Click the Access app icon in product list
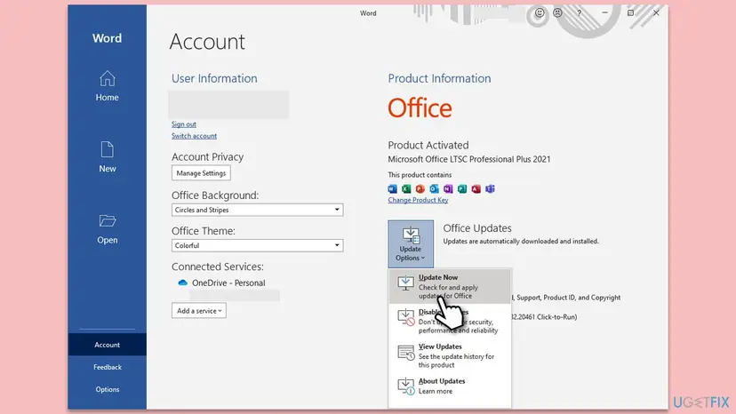 coord(476,188)
